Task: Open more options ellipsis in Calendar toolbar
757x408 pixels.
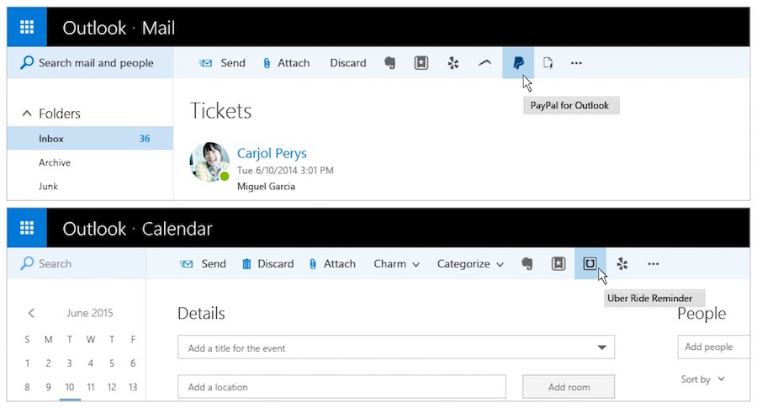Action: coord(654,263)
